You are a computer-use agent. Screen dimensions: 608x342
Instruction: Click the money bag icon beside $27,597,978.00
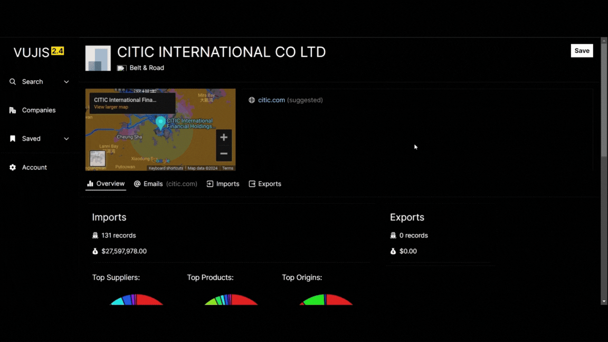click(95, 251)
